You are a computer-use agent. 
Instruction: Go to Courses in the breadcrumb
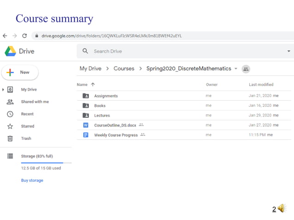tap(123, 69)
